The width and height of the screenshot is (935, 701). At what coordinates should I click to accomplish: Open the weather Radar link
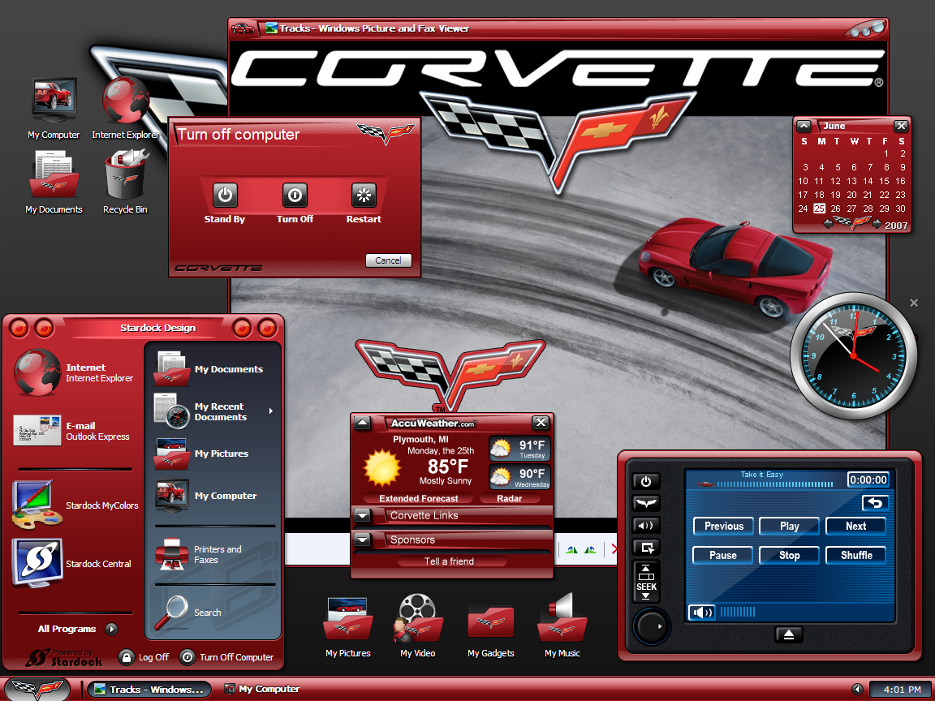509,498
